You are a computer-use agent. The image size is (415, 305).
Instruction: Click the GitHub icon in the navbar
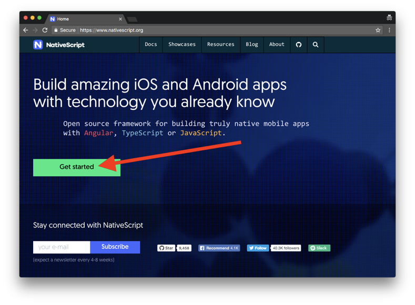click(299, 45)
